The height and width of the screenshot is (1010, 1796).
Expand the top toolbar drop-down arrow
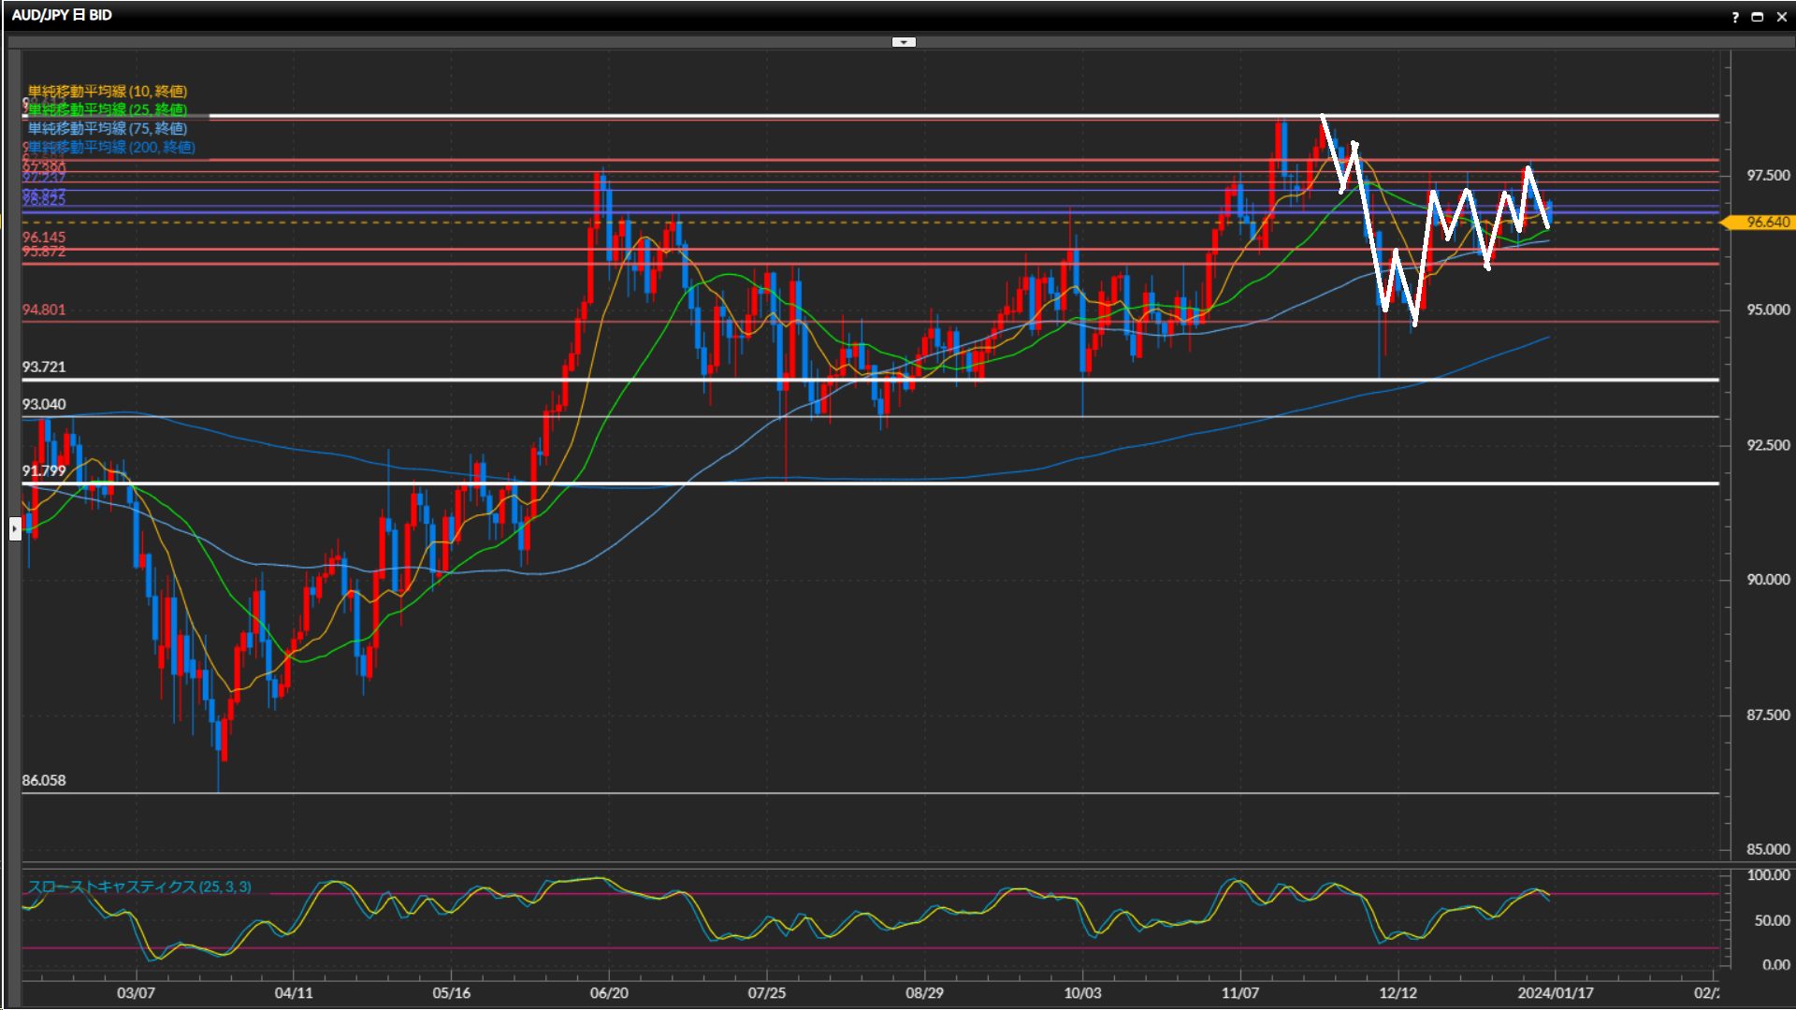click(904, 42)
